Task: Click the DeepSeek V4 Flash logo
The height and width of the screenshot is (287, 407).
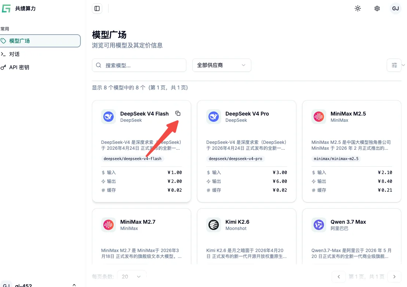Action: click(108, 117)
